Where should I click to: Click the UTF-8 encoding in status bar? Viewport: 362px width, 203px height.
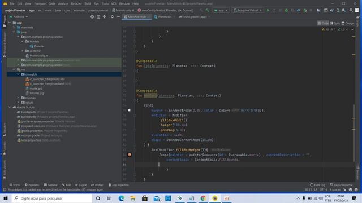click(324, 189)
